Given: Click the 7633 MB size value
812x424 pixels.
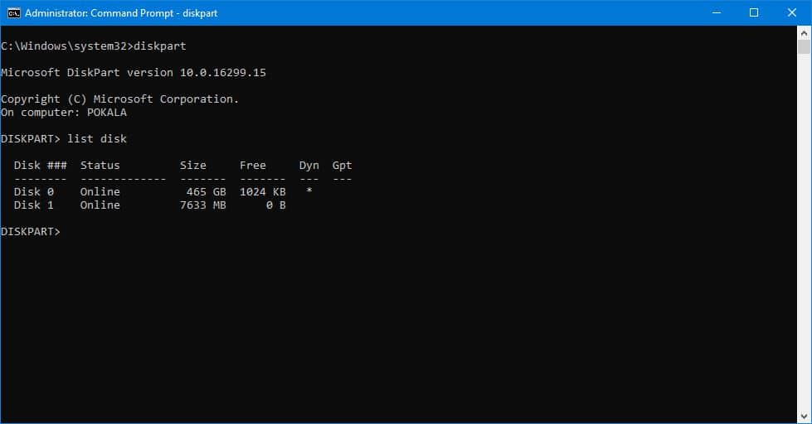Looking at the screenshot, I should coord(202,205).
